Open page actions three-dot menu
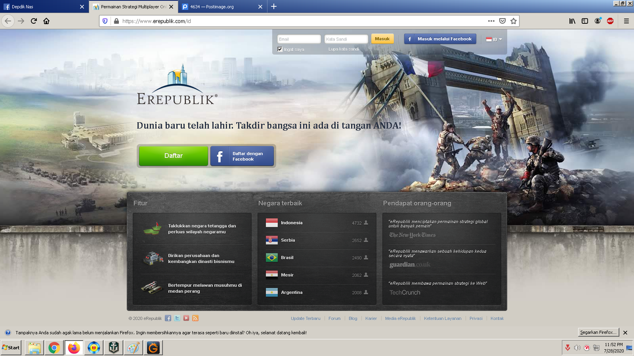634x356 pixels. coord(491,21)
